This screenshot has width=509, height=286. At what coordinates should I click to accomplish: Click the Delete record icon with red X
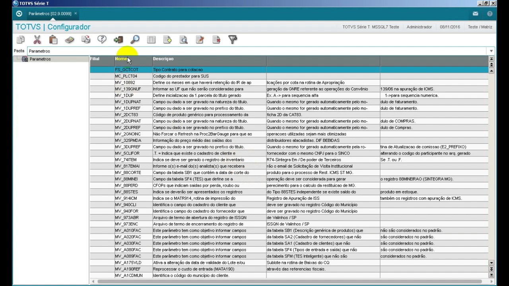(x=216, y=39)
